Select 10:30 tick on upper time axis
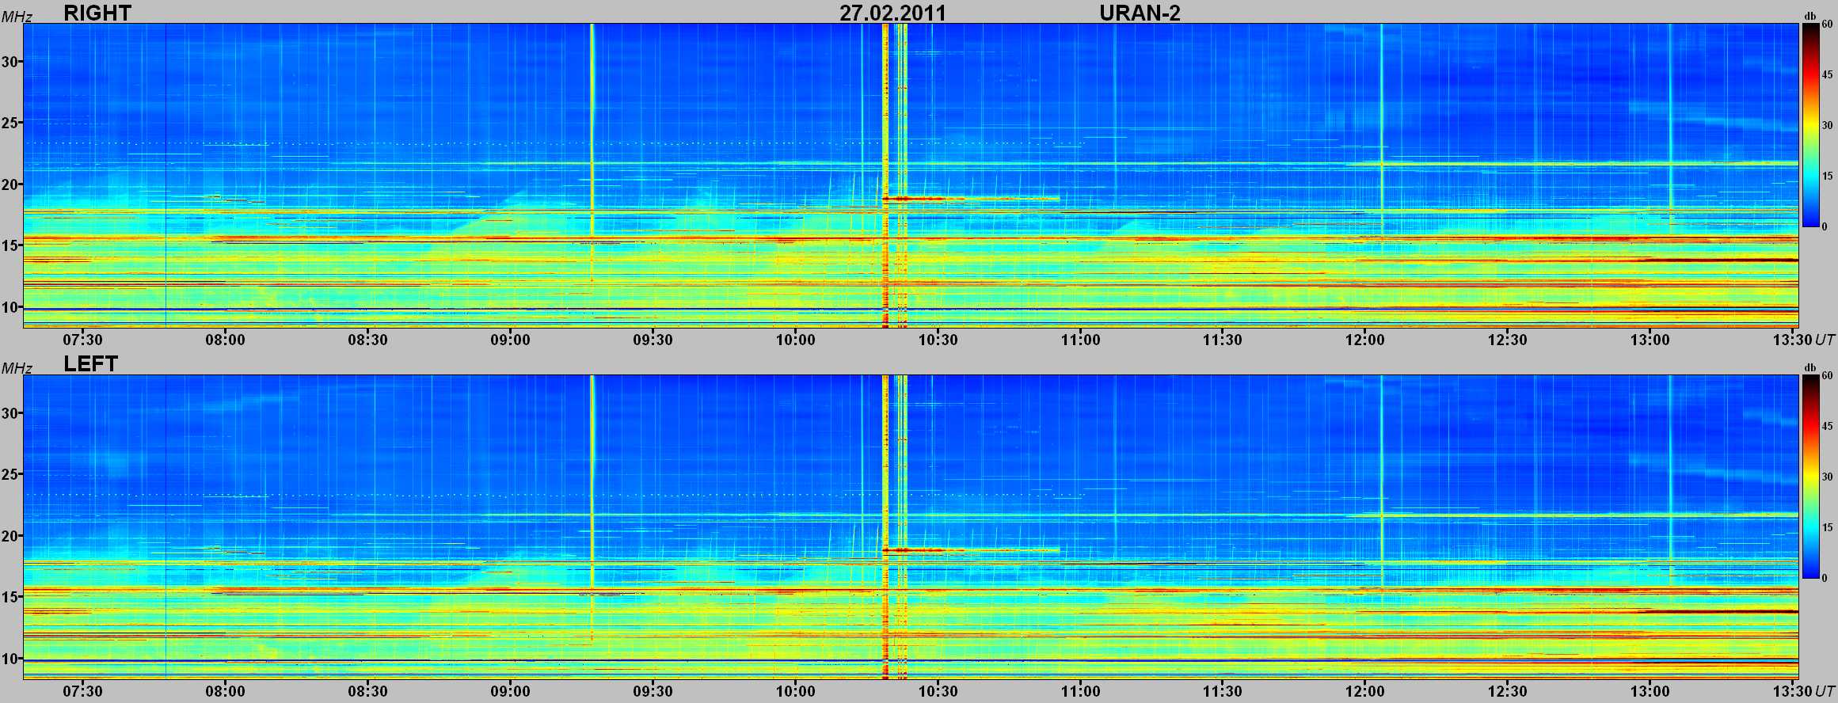The height and width of the screenshot is (703, 1838). tap(938, 340)
